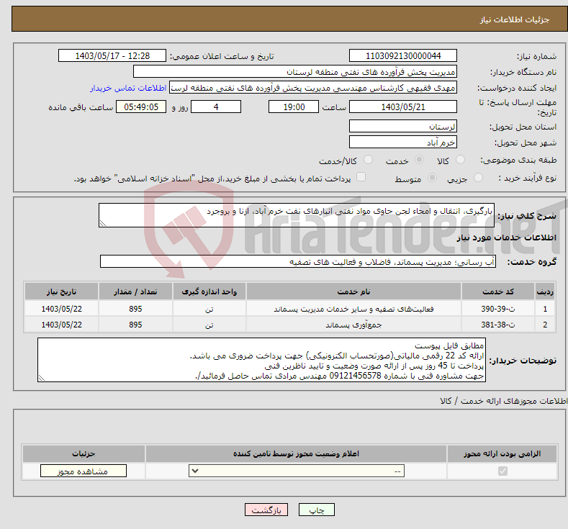Click service code ث-39-390 cell
The image size is (568, 529).
[x=498, y=309]
